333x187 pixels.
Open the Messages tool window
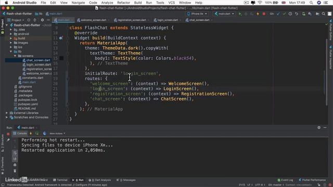[126, 180]
